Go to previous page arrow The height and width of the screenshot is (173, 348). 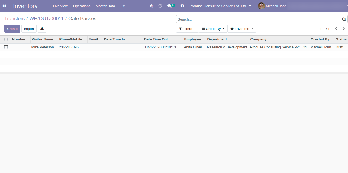pyautogui.click(x=336, y=29)
